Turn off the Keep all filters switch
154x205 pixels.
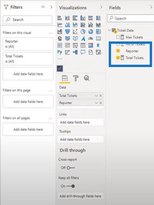[71, 186]
